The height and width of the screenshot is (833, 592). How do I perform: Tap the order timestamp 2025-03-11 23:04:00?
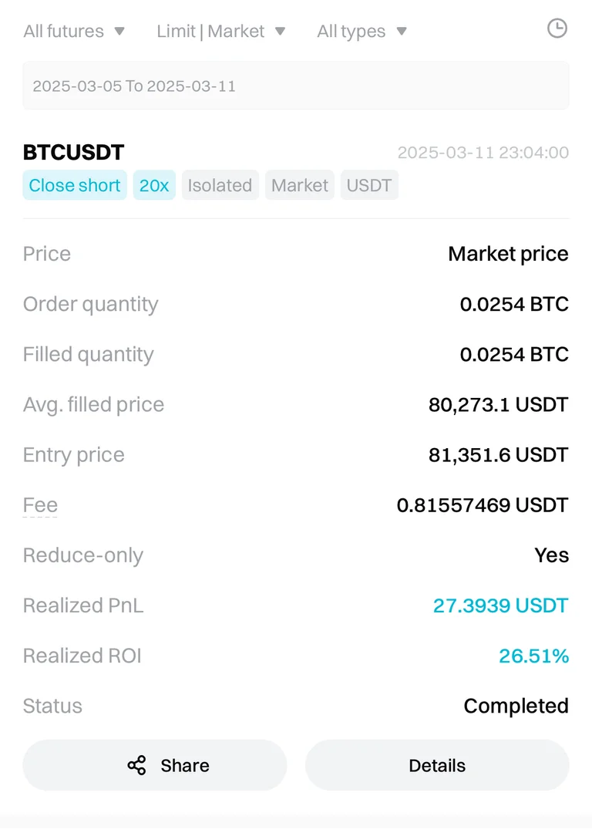pos(483,153)
